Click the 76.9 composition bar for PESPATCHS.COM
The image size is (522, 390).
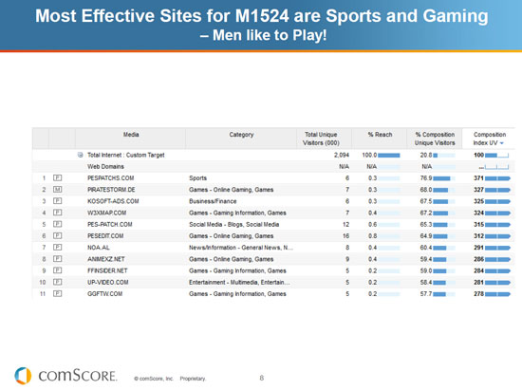pyautogui.click(x=444, y=178)
